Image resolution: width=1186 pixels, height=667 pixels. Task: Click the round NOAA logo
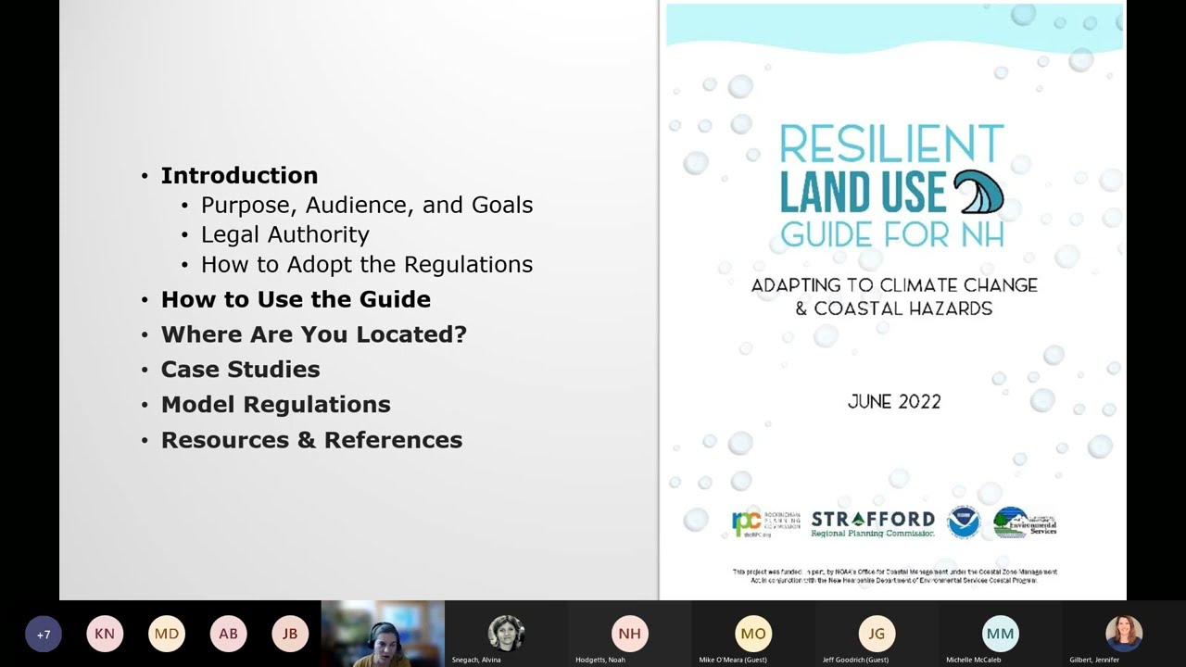964,522
